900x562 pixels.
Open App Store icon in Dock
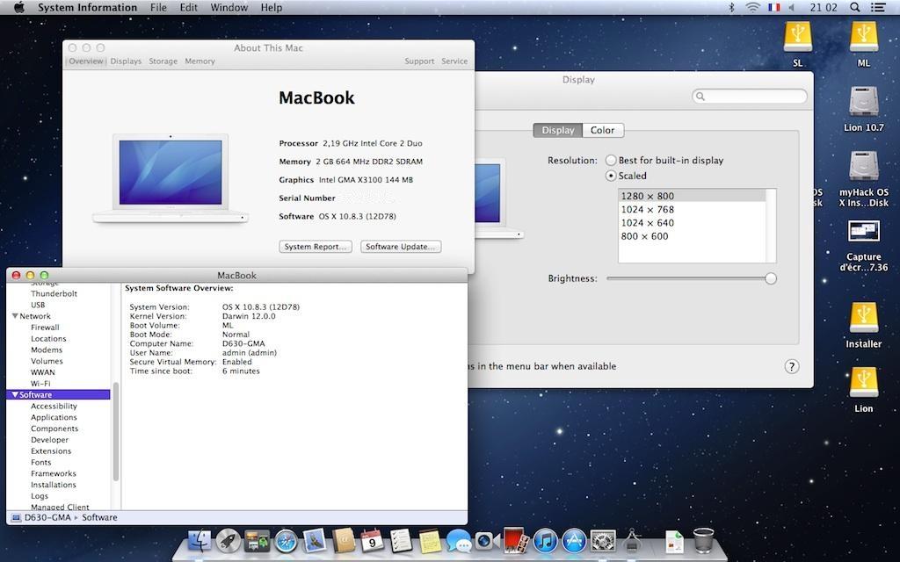574,540
